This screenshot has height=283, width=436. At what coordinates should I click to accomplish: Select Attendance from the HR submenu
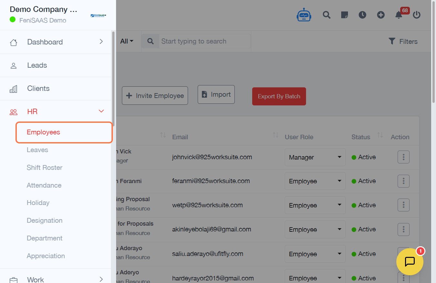[x=44, y=185]
